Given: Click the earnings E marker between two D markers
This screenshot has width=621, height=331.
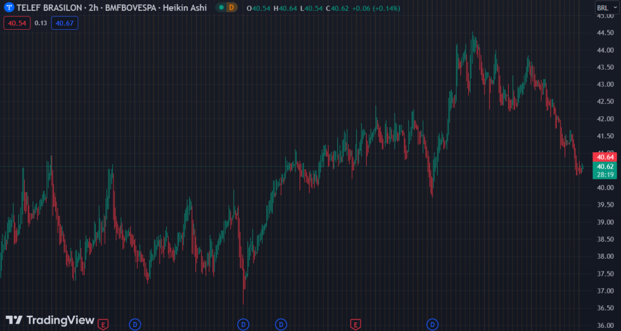Looking at the screenshot, I should pos(355,325).
